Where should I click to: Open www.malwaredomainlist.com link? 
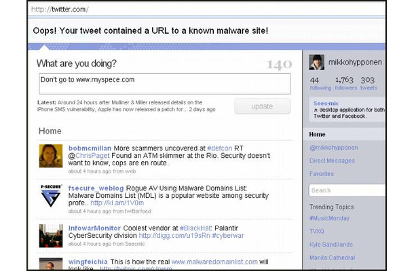point(214,262)
